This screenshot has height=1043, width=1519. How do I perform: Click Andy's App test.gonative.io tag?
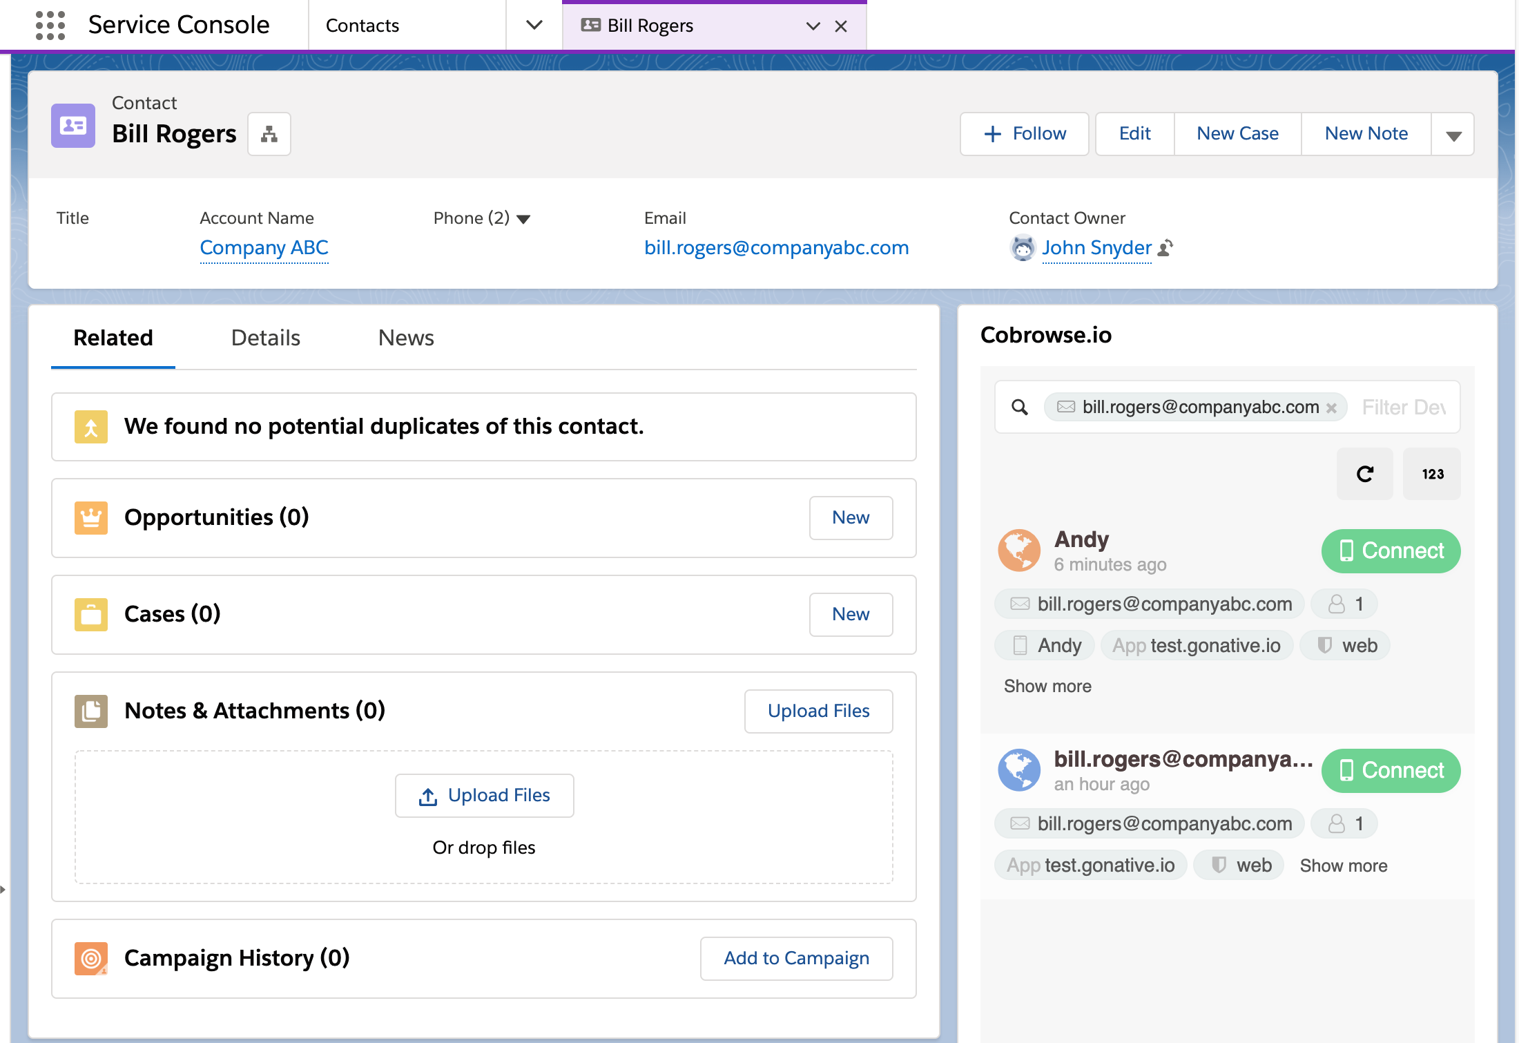[1197, 646]
